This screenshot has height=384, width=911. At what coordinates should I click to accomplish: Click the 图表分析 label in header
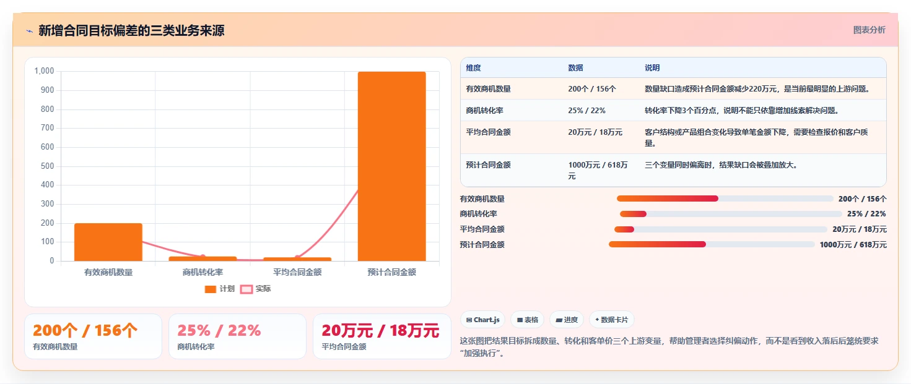(x=869, y=30)
